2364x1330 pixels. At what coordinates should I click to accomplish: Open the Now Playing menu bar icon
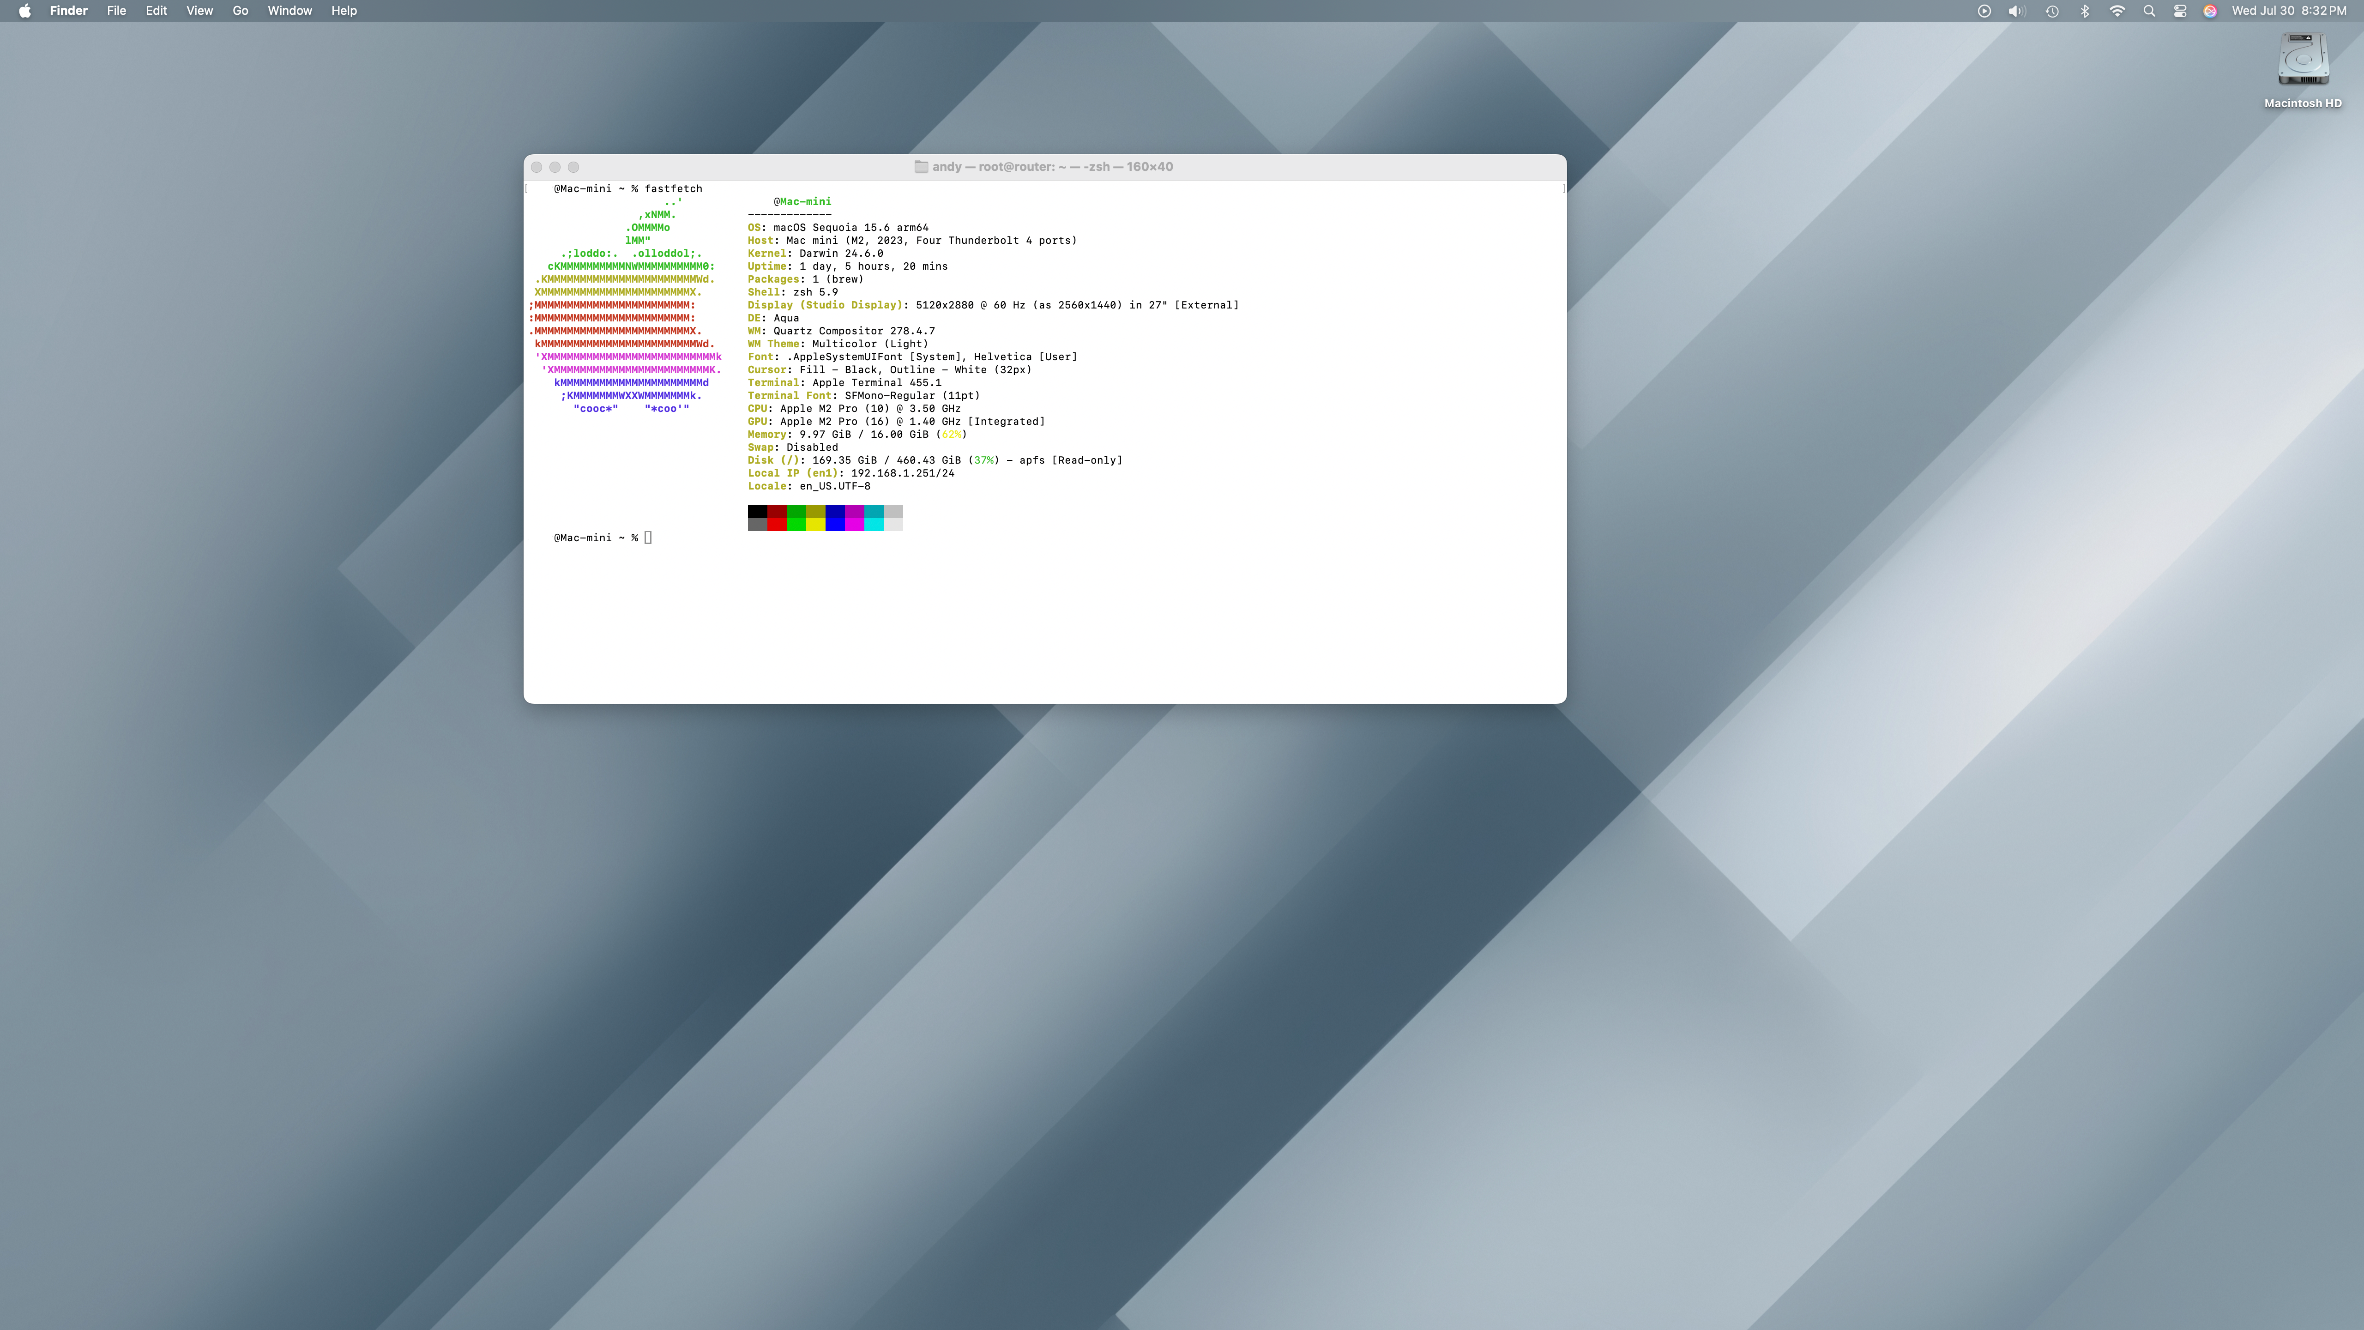1984,11
